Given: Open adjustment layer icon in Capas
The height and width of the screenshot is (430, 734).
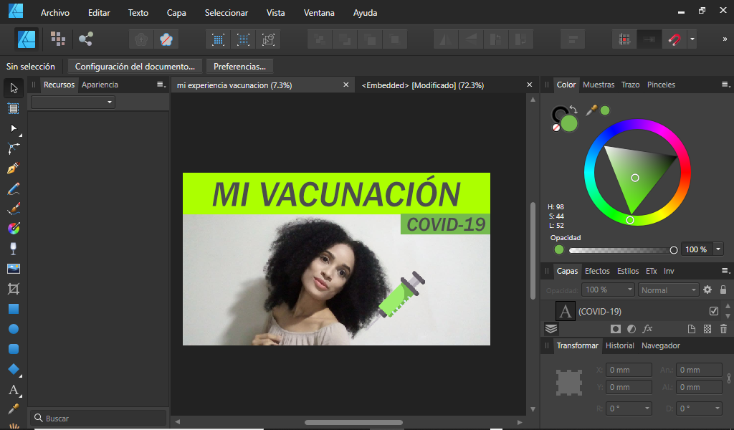Looking at the screenshot, I should pos(631,329).
